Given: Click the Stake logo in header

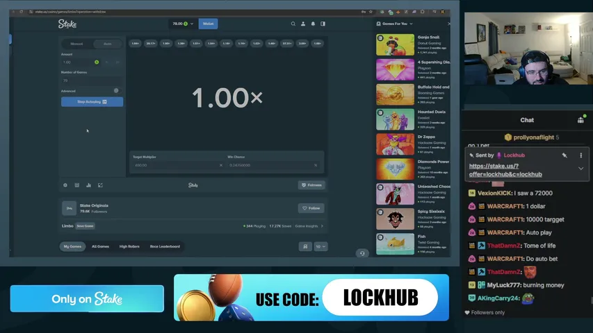Looking at the screenshot, I should pyautogui.click(x=67, y=24).
